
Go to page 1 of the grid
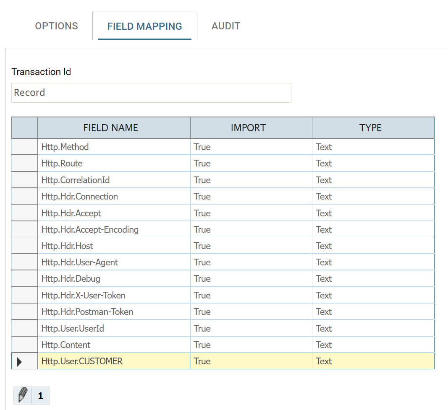(x=40, y=395)
